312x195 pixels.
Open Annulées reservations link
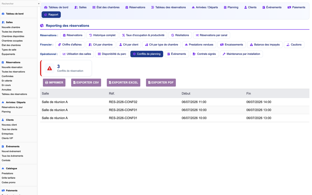point(6,90)
